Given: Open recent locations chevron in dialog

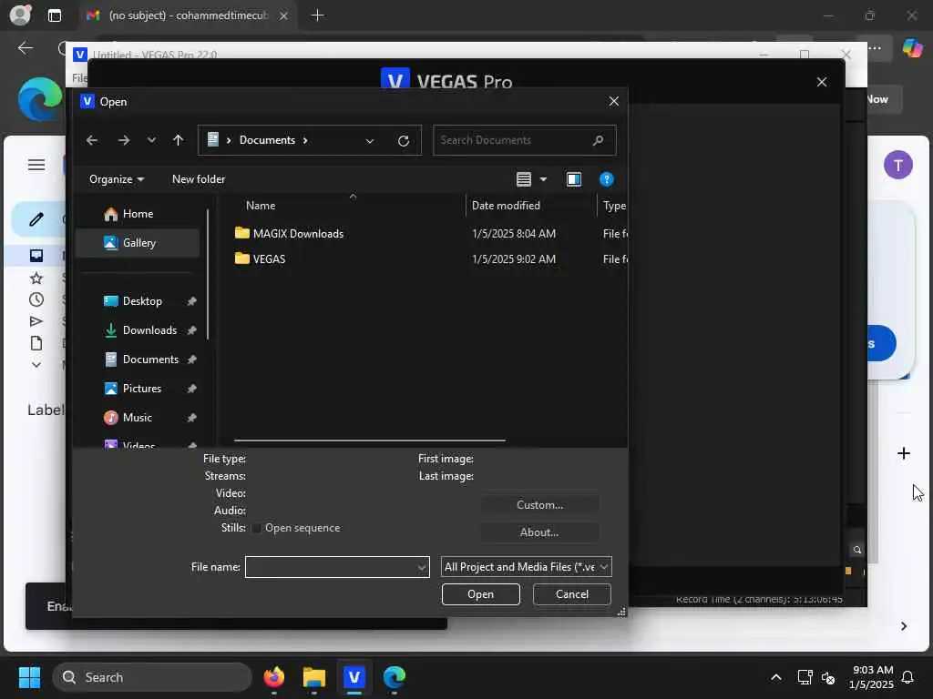Looking at the screenshot, I should [x=151, y=140].
